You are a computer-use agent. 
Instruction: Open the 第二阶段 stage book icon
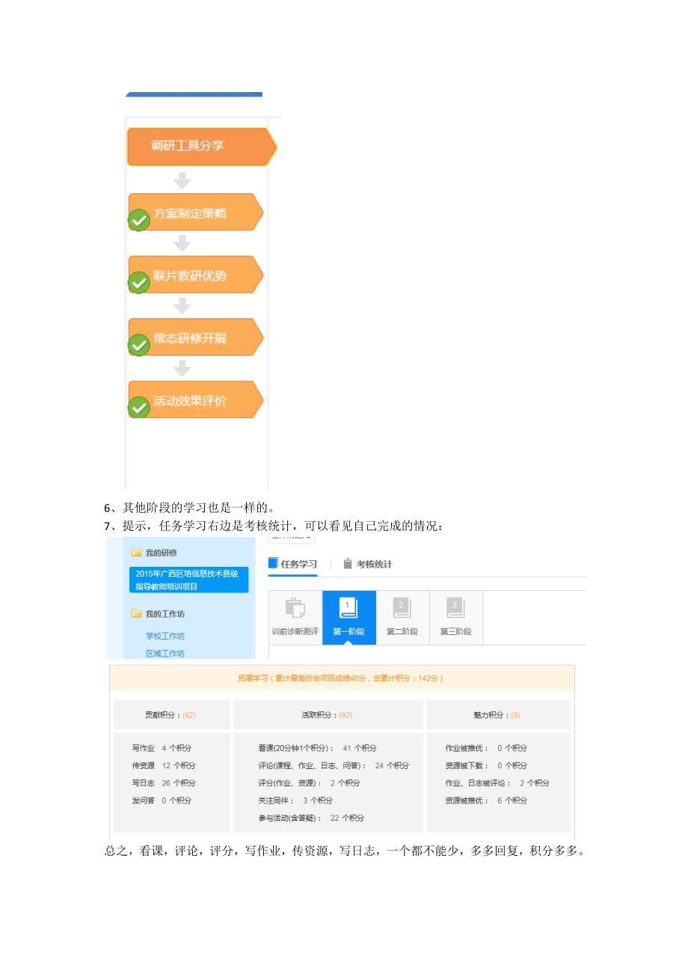coord(402,607)
